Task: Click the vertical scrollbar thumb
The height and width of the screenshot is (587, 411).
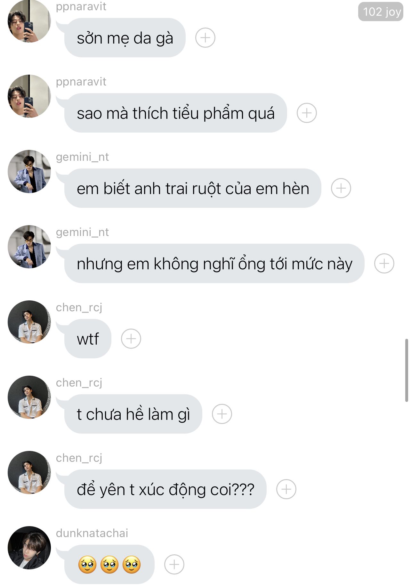Action: click(x=407, y=370)
